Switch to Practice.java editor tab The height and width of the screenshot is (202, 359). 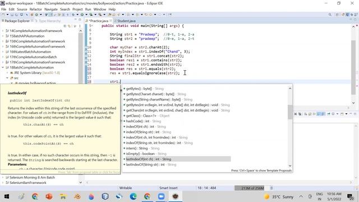point(99,21)
